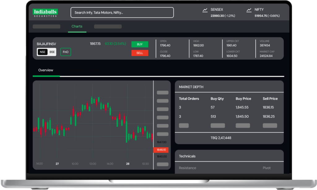The image size is (317, 190).
Task: Click the BAJAJFINSV stock name
Action: [x=46, y=44]
